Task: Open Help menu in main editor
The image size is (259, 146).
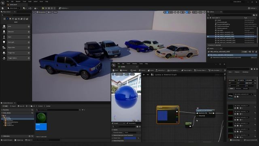Action: tap(47, 2)
